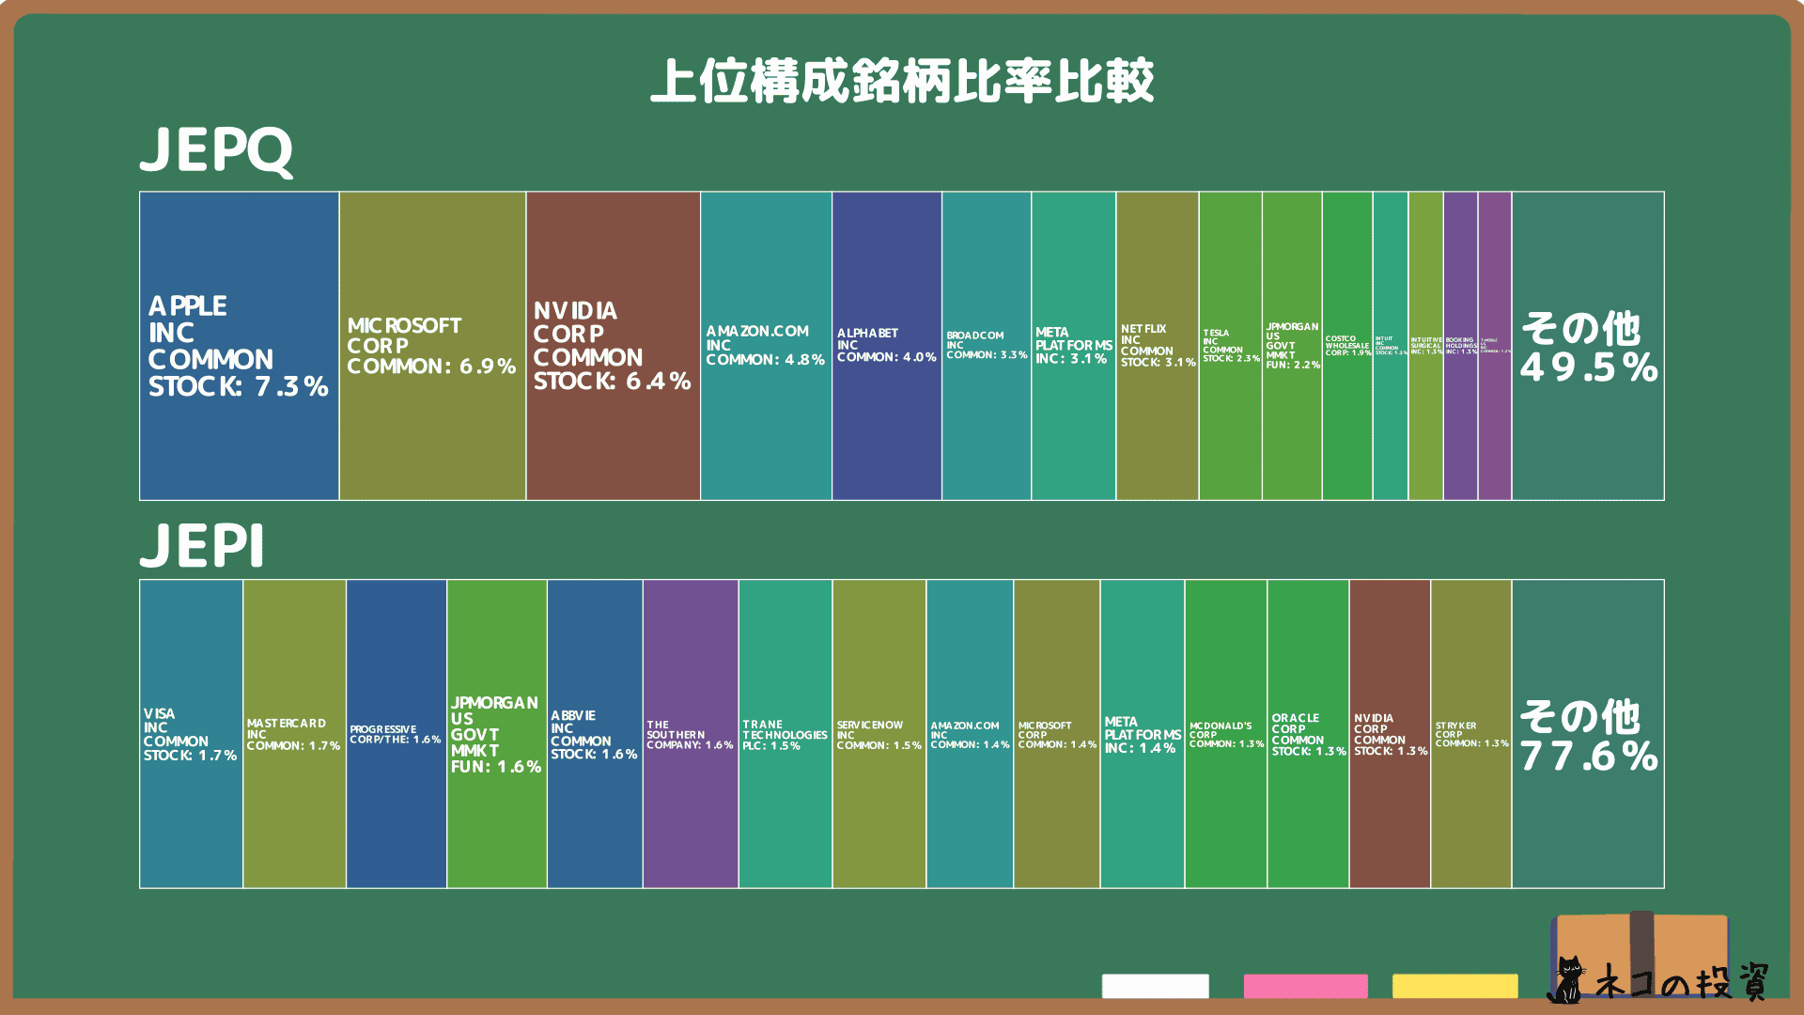Click the JEPQ heading label
This screenshot has width=1804, height=1015.
point(218,153)
